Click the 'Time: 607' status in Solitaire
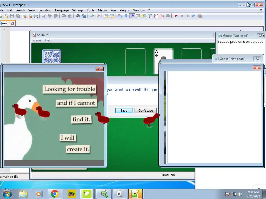The width and height of the screenshot is (266, 199). (x=168, y=175)
